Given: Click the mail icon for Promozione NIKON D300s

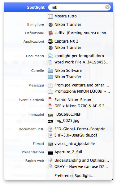Looking at the screenshot, I should click(x=50, y=91).
